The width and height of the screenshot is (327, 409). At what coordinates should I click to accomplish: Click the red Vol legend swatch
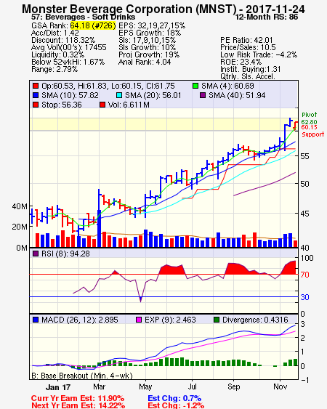click(x=102, y=105)
